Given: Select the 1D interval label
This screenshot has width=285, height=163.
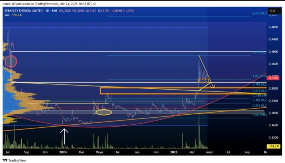Looking at the screenshot, I should pos(47,11).
